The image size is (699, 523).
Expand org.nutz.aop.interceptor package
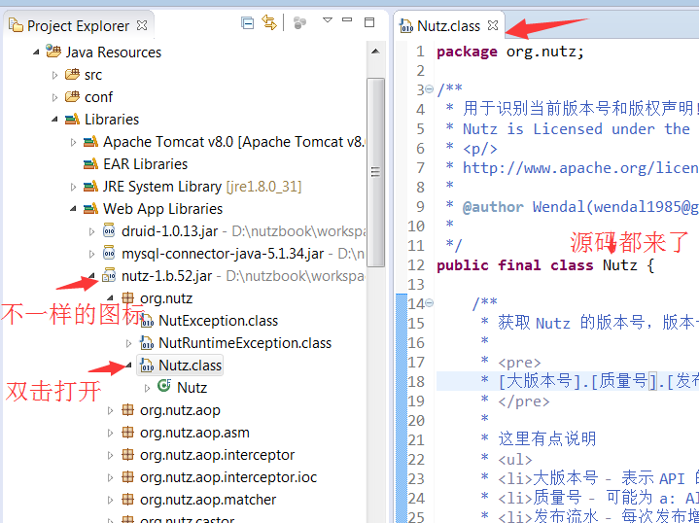(x=111, y=455)
